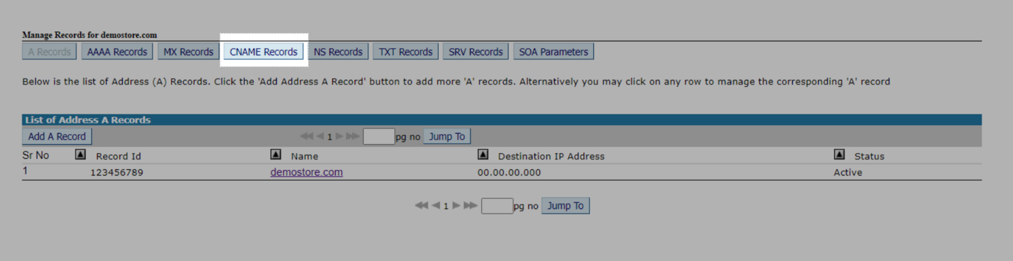Switch to SRV Records tab

tap(475, 52)
